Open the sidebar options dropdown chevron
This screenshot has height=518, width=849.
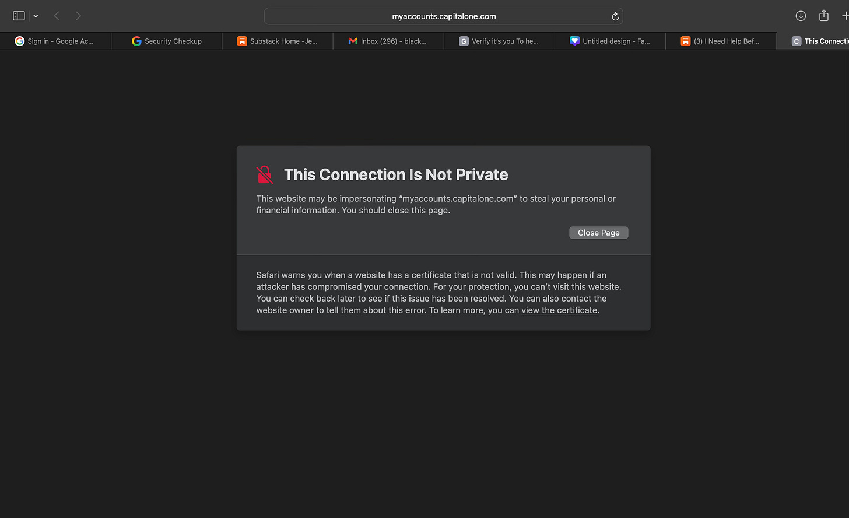click(x=36, y=16)
